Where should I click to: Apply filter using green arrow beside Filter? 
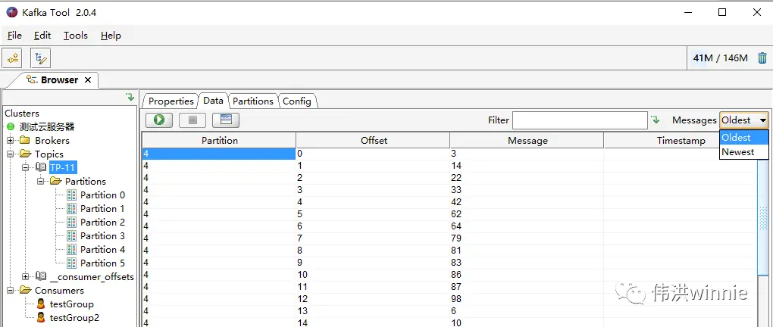[655, 120]
